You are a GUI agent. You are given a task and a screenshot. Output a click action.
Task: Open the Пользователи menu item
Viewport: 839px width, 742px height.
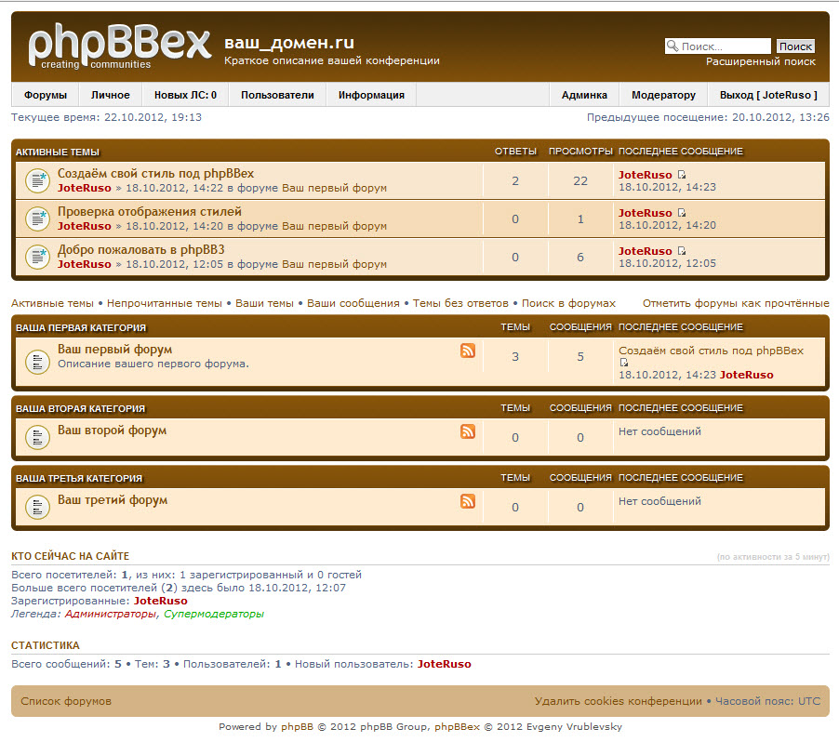(277, 95)
